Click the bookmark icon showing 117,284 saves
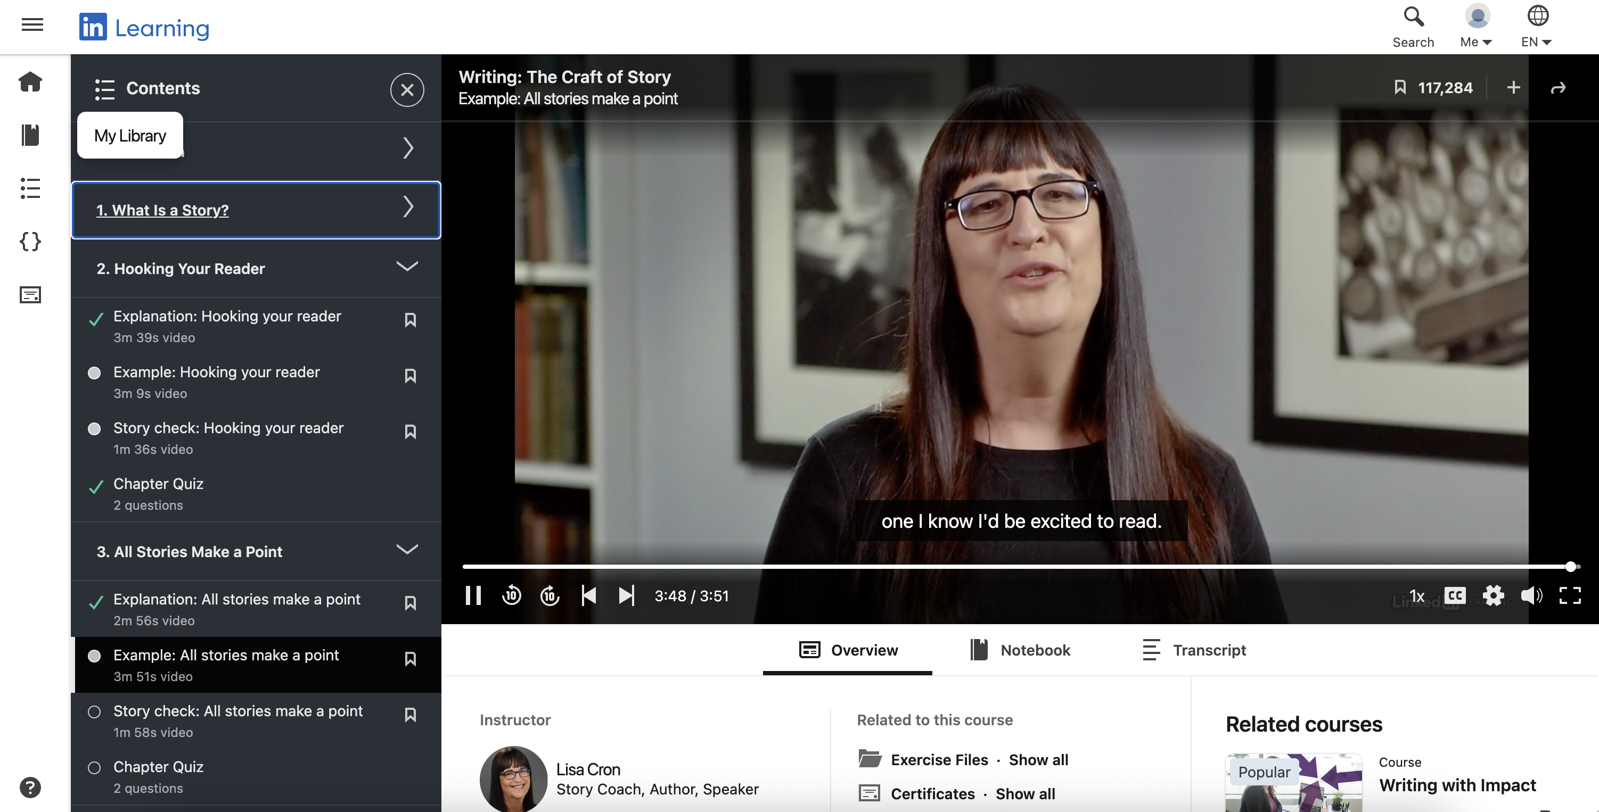1599x812 pixels. [x=1400, y=87]
